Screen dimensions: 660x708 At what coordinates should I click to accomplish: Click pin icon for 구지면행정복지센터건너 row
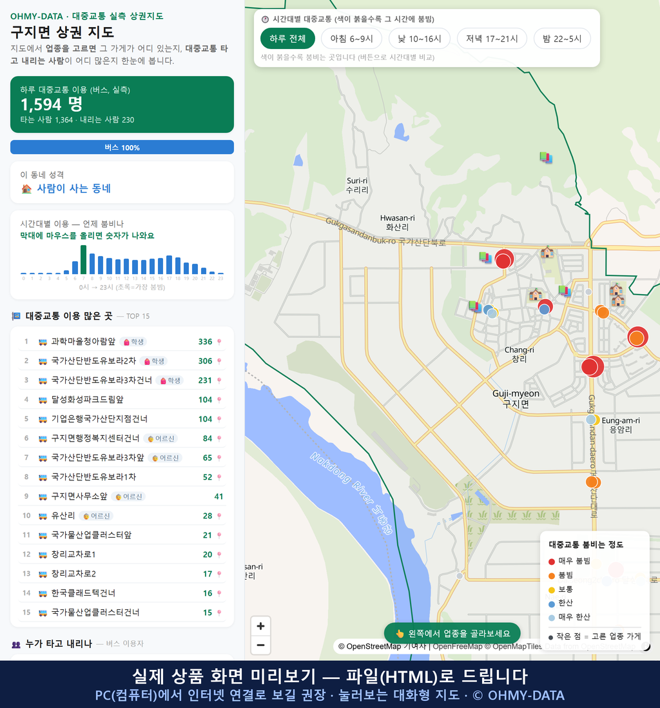click(219, 438)
